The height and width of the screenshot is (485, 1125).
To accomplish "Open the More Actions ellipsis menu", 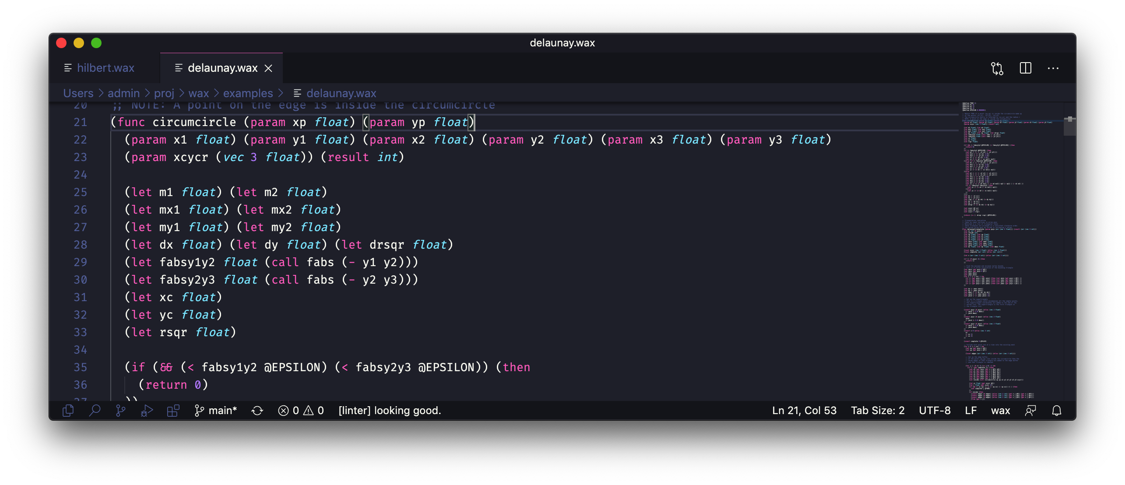I will [x=1053, y=68].
